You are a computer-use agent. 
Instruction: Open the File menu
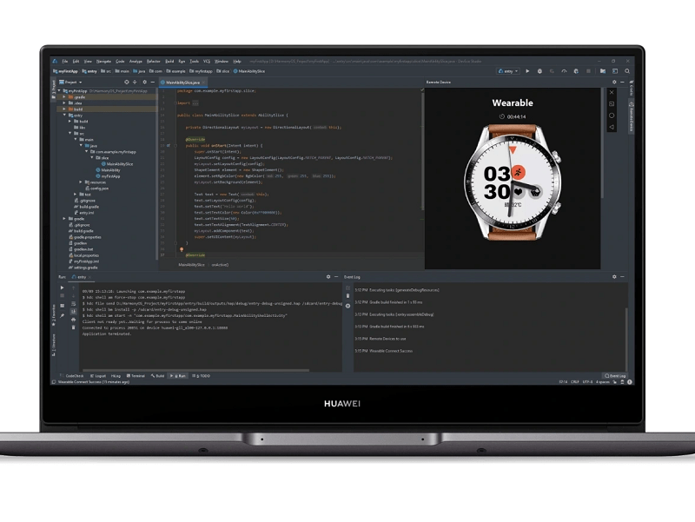pyautogui.click(x=64, y=61)
